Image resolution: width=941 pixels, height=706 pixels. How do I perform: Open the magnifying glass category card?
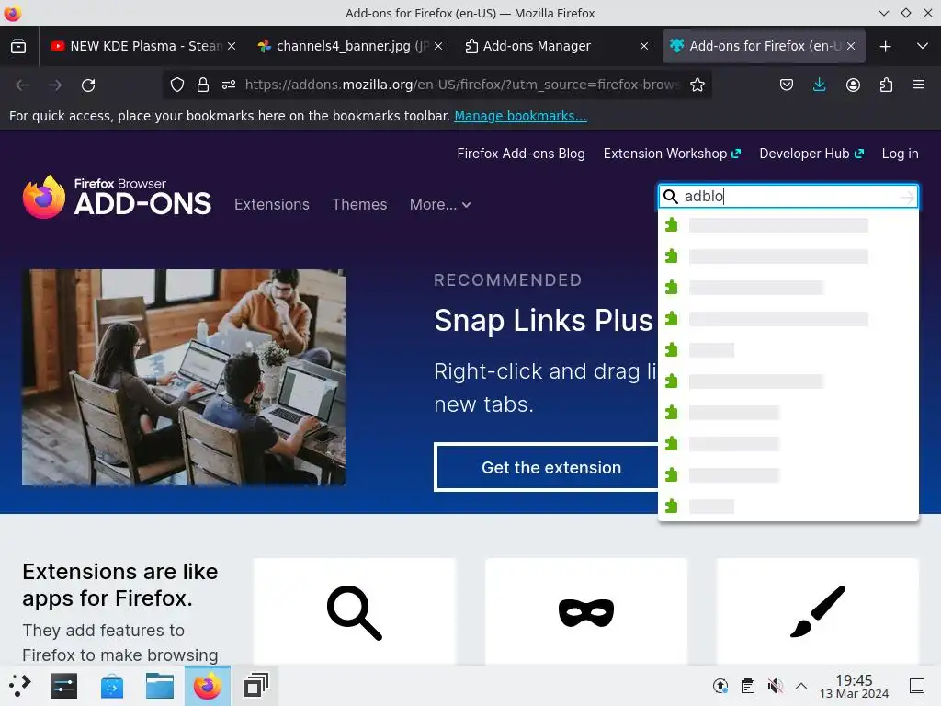pos(354,611)
